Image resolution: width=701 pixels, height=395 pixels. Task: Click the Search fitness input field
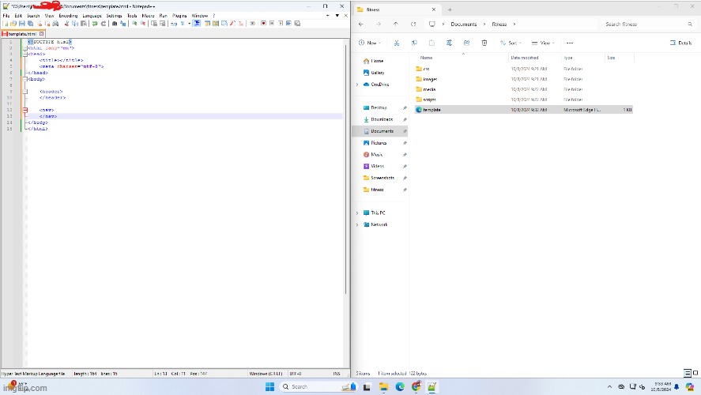click(648, 24)
